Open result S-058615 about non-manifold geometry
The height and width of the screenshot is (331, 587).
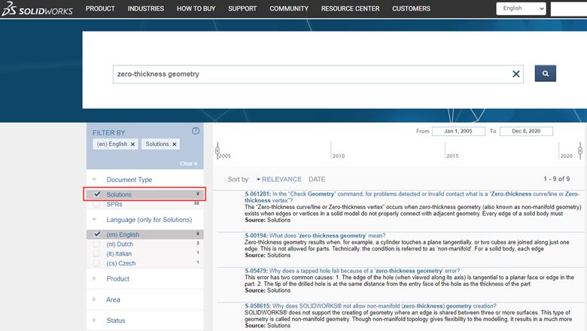[x=370, y=306]
